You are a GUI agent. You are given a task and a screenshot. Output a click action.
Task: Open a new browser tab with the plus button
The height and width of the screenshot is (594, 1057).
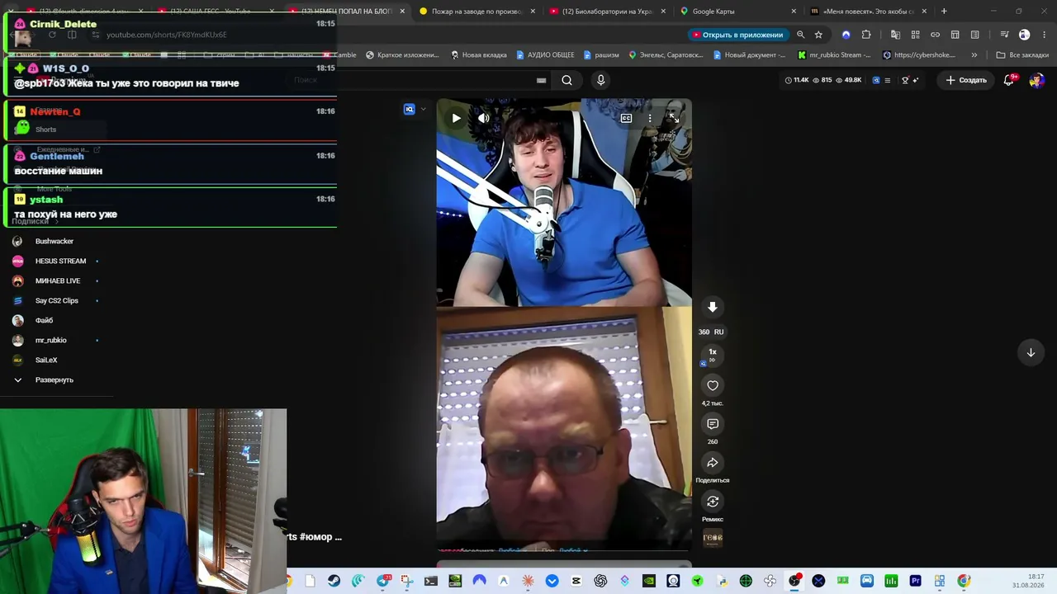944,12
